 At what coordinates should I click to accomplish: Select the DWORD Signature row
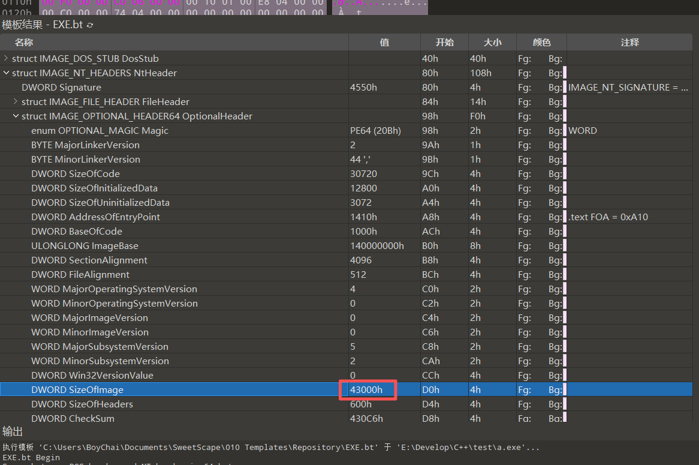click(61, 87)
